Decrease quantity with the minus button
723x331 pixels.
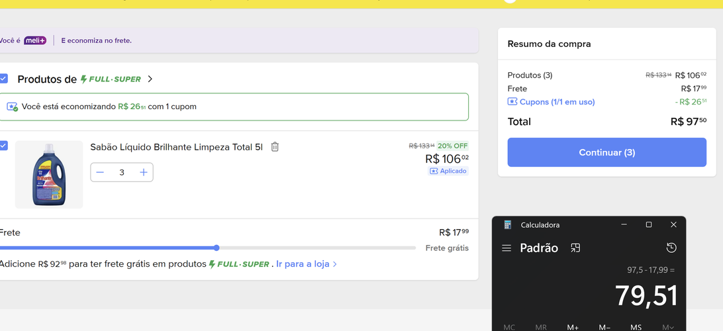(x=100, y=172)
